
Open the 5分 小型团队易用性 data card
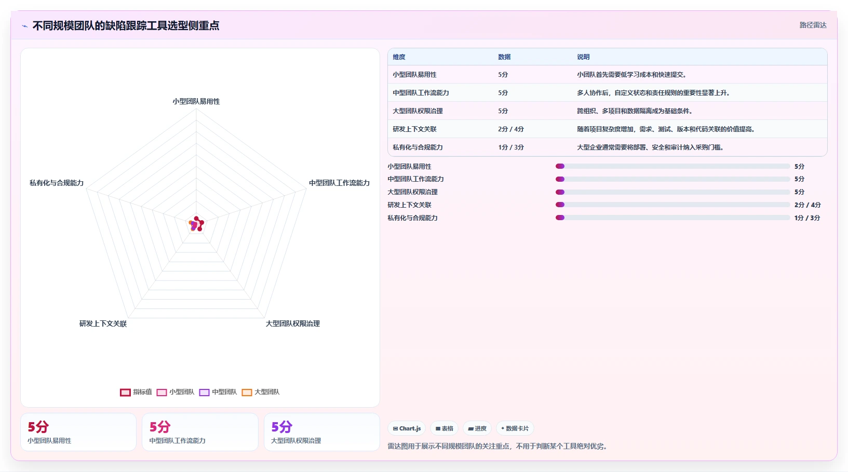78,432
